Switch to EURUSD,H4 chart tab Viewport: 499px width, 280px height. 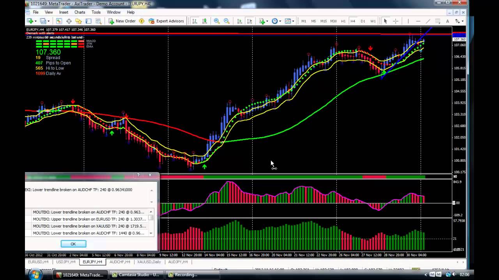tap(38, 262)
